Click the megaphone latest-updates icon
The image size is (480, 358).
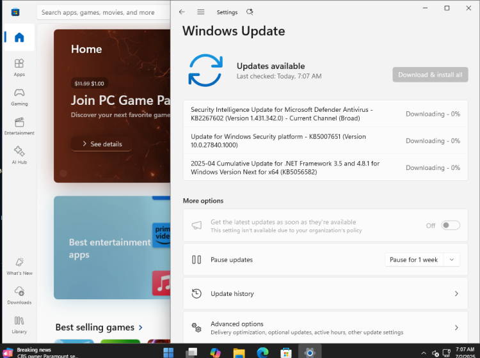(196, 226)
